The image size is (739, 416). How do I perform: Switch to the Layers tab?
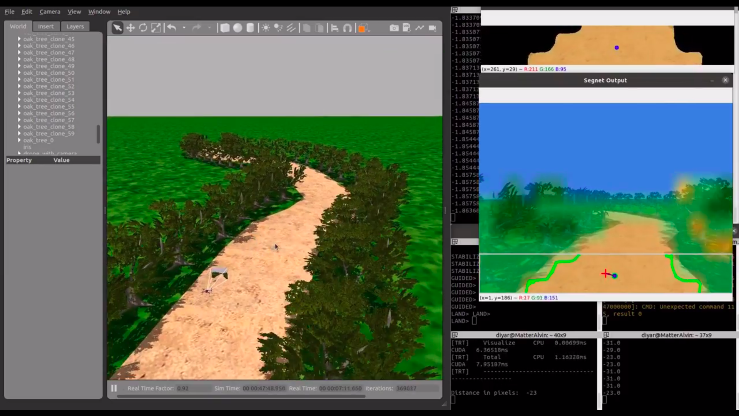[75, 26]
